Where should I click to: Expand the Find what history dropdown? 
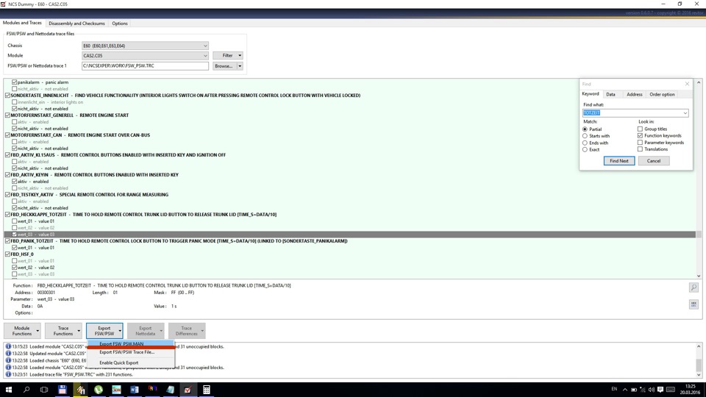click(685, 113)
